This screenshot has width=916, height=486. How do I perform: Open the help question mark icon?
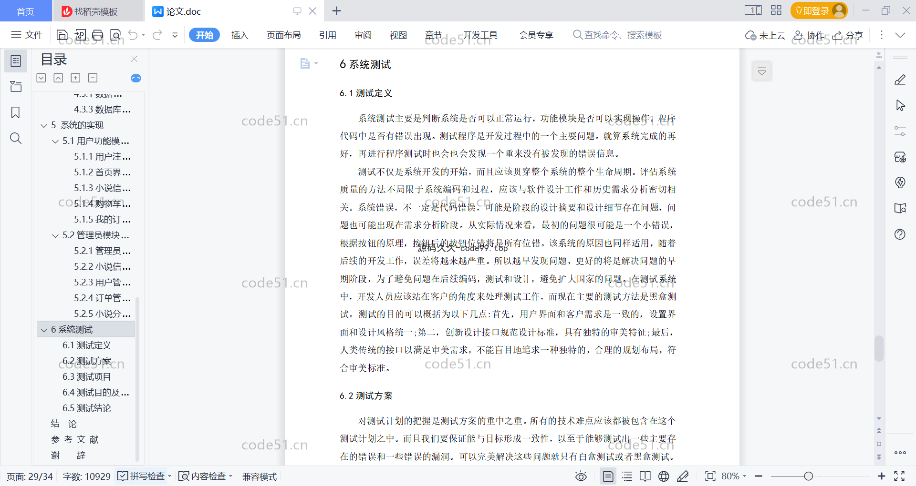pyautogui.click(x=900, y=234)
